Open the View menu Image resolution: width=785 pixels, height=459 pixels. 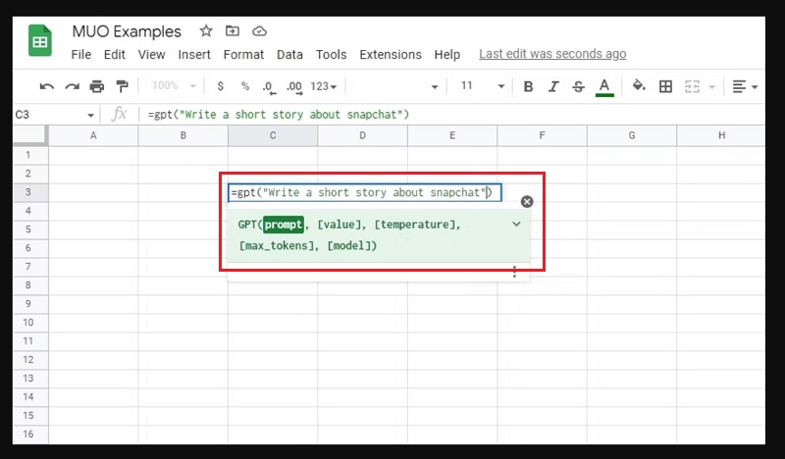pyautogui.click(x=151, y=55)
